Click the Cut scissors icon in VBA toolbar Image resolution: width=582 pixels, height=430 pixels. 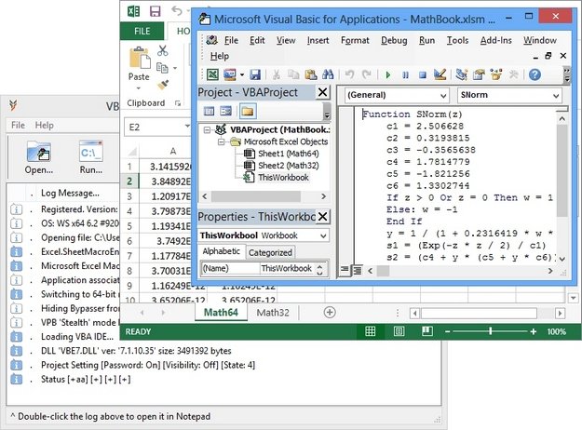point(277,74)
